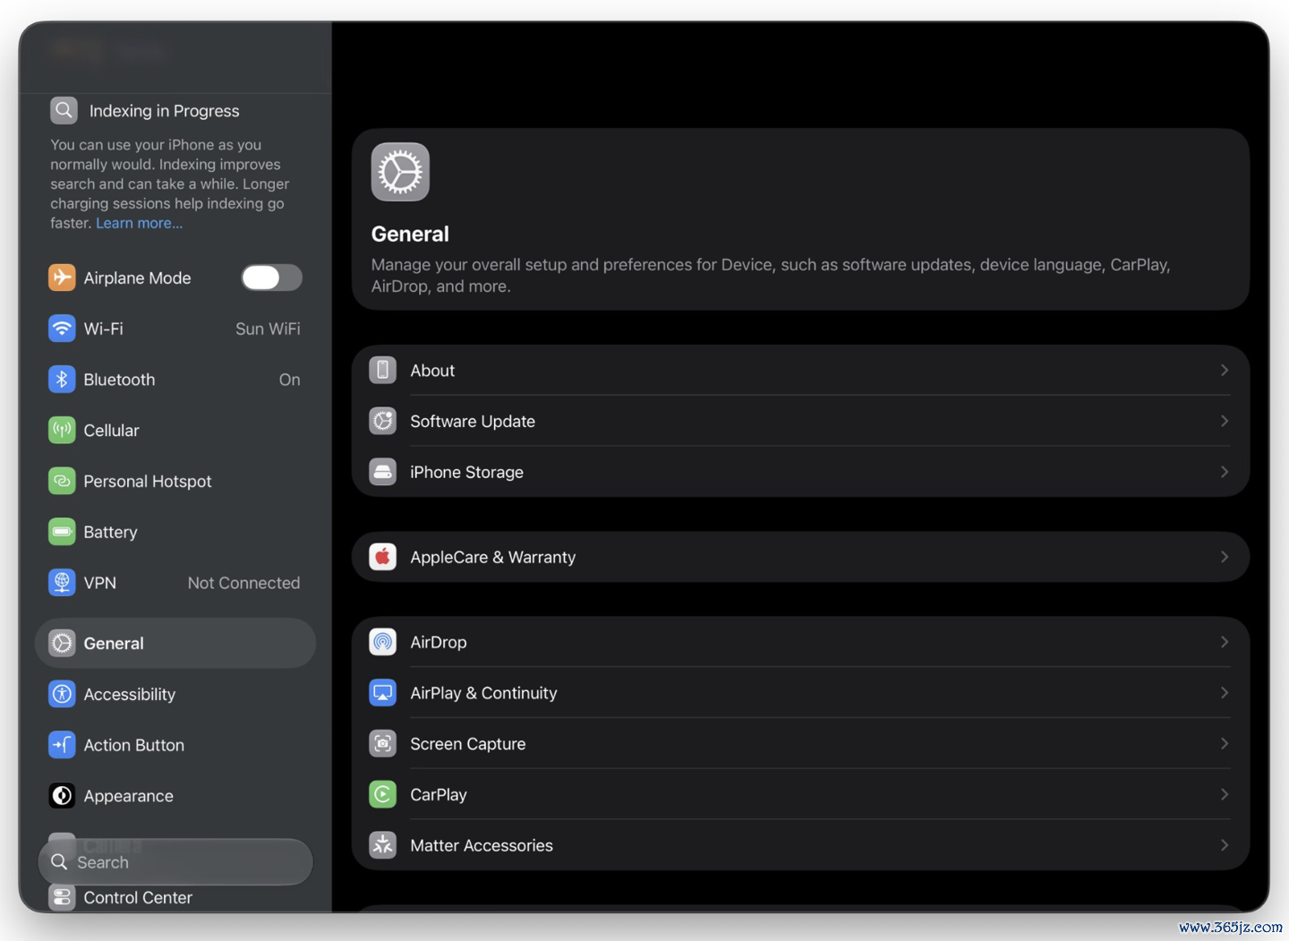Click the VPN Not Connected status
The width and height of the screenshot is (1289, 941).
243,583
